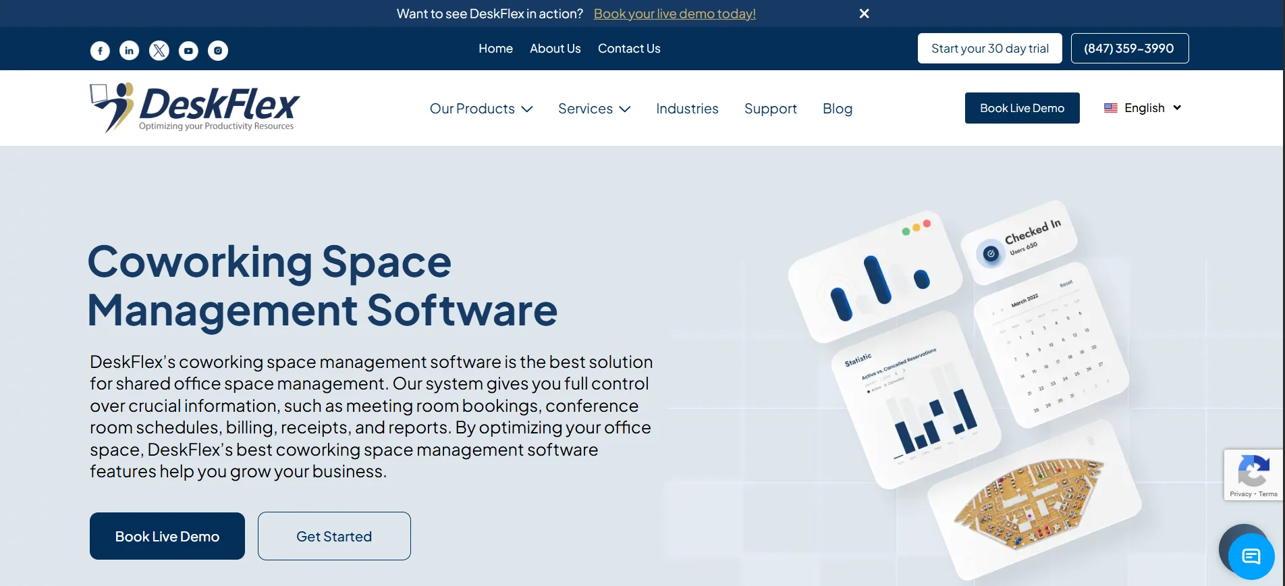Open the reCAPTCHA Terms link
Screen dimensions: 1285x586
click(x=1268, y=494)
